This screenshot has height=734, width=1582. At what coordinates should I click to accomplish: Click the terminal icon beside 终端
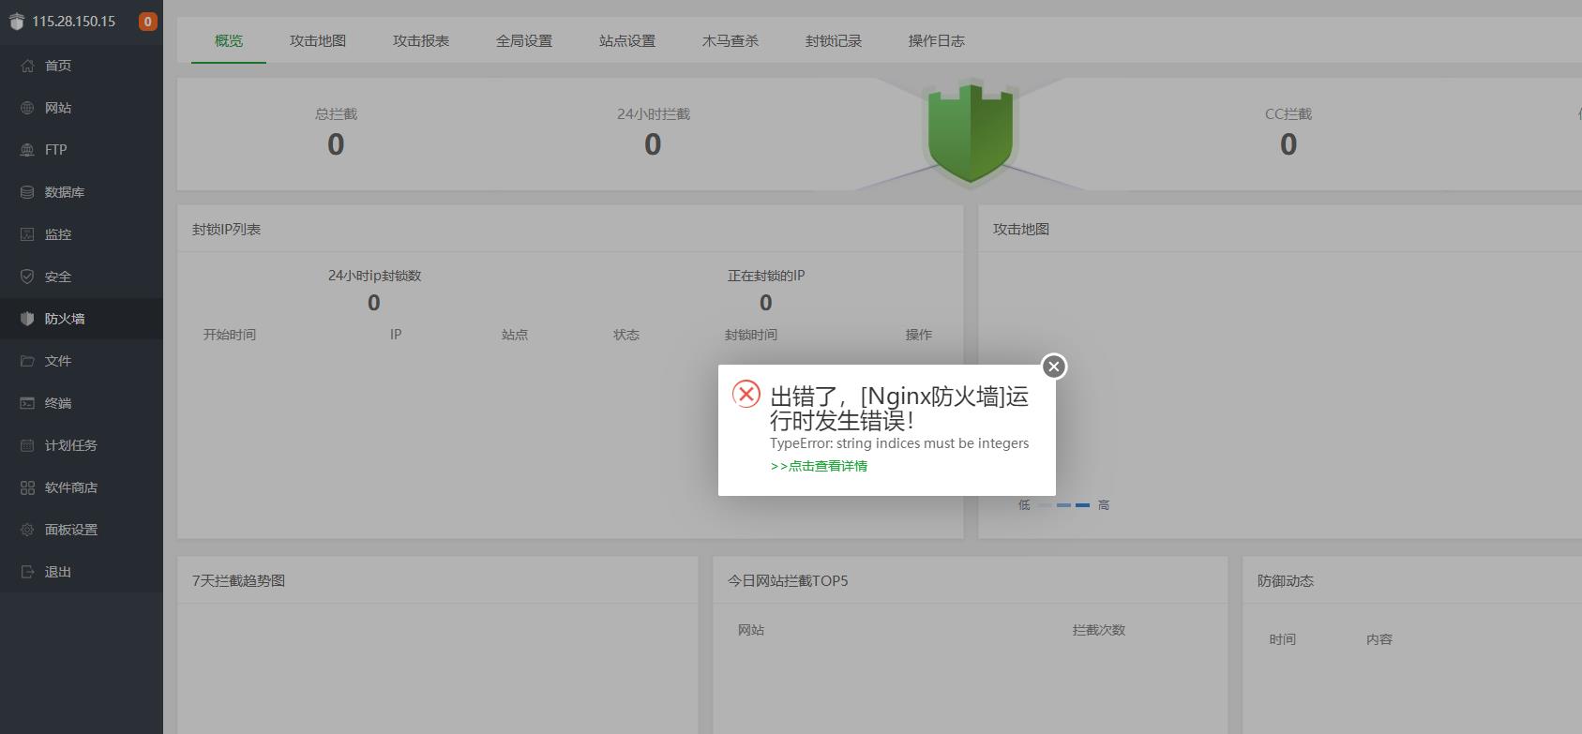tap(27, 403)
